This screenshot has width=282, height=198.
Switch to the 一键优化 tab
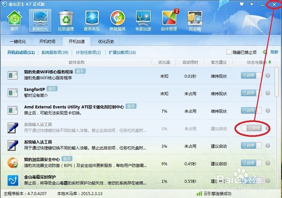18,42
